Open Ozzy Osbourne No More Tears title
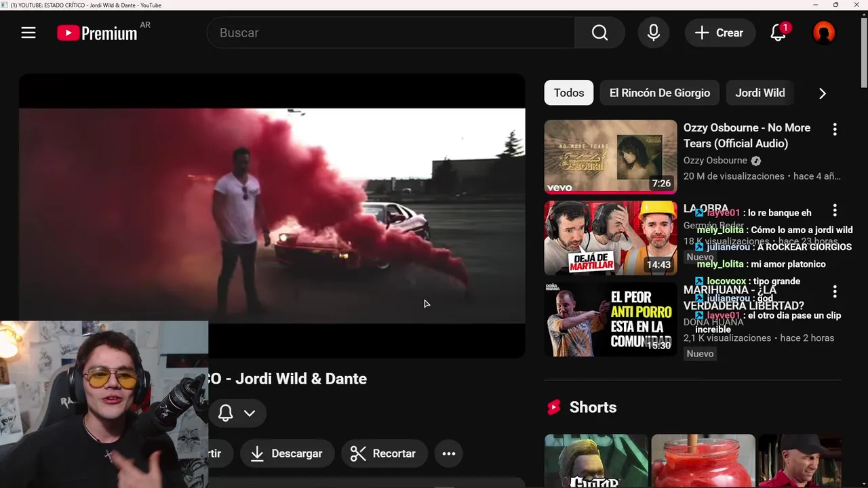 (x=747, y=136)
